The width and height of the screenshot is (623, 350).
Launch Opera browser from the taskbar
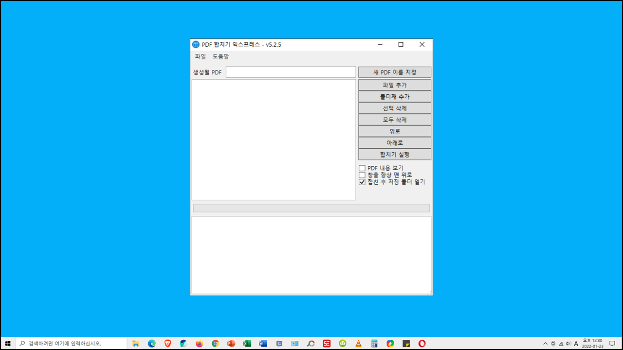(x=422, y=344)
